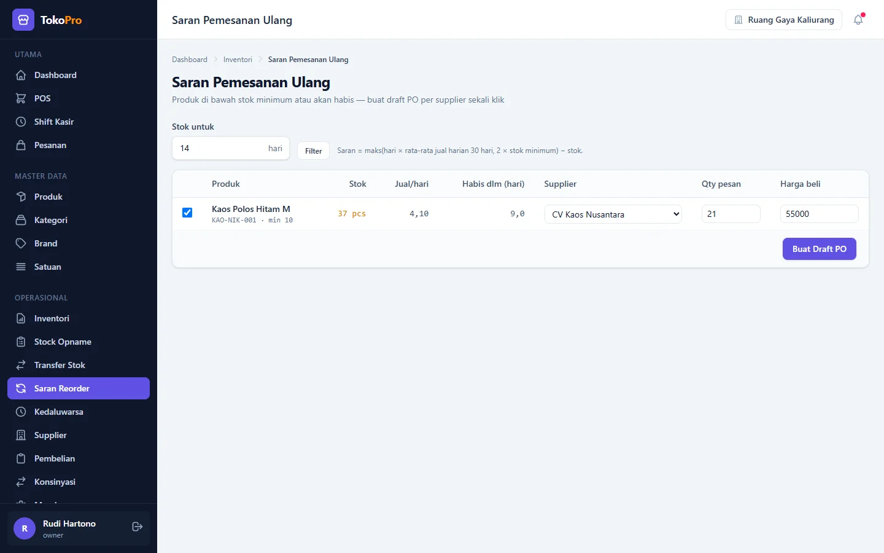
Task: Uncheck the Kaos Polos Hitam M checkbox
Action: [x=187, y=213]
